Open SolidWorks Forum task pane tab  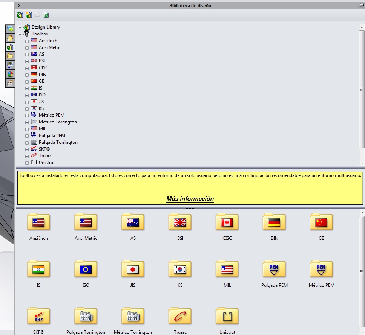click(10, 29)
